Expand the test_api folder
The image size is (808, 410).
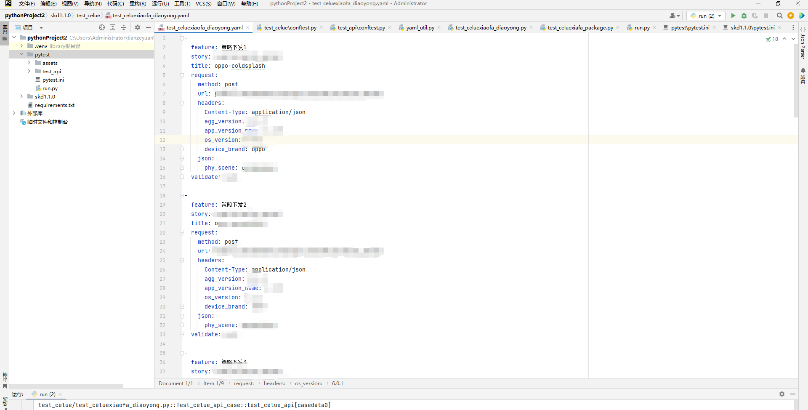point(29,71)
